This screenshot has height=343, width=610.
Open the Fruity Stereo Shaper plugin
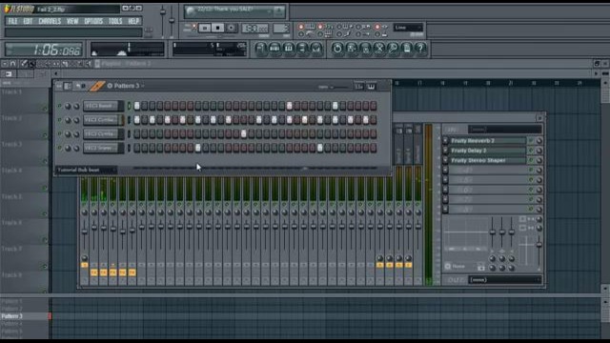pyautogui.click(x=488, y=160)
